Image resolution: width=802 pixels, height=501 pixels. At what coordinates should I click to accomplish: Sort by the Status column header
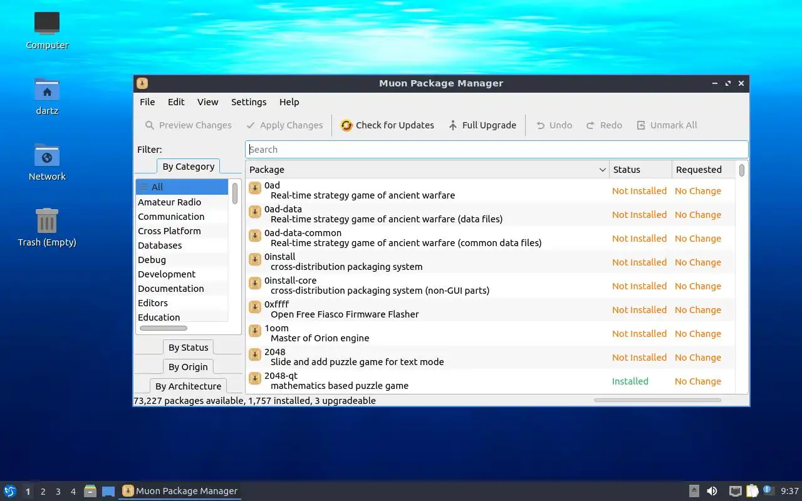tap(640, 170)
